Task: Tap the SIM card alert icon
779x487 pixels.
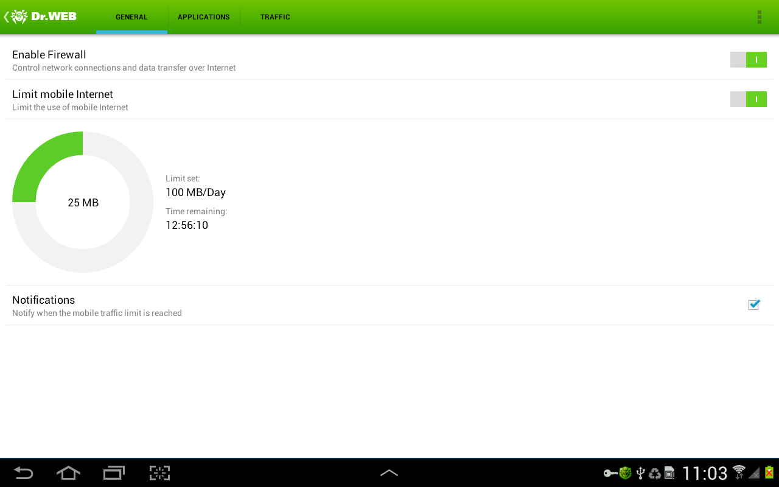Action: pos(669,473)
